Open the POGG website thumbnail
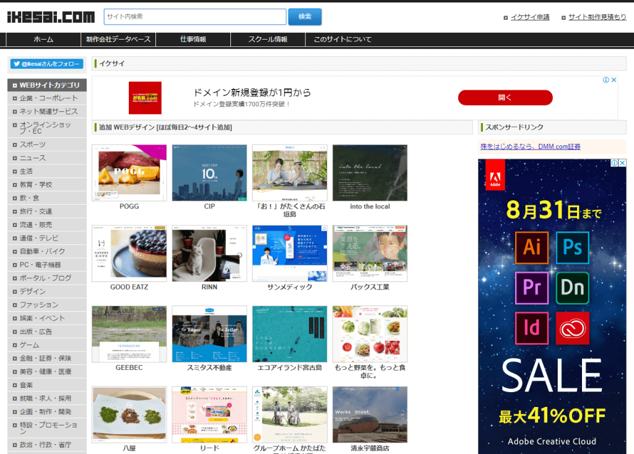This screenshot has height=454, width=634. click(129, 172)
